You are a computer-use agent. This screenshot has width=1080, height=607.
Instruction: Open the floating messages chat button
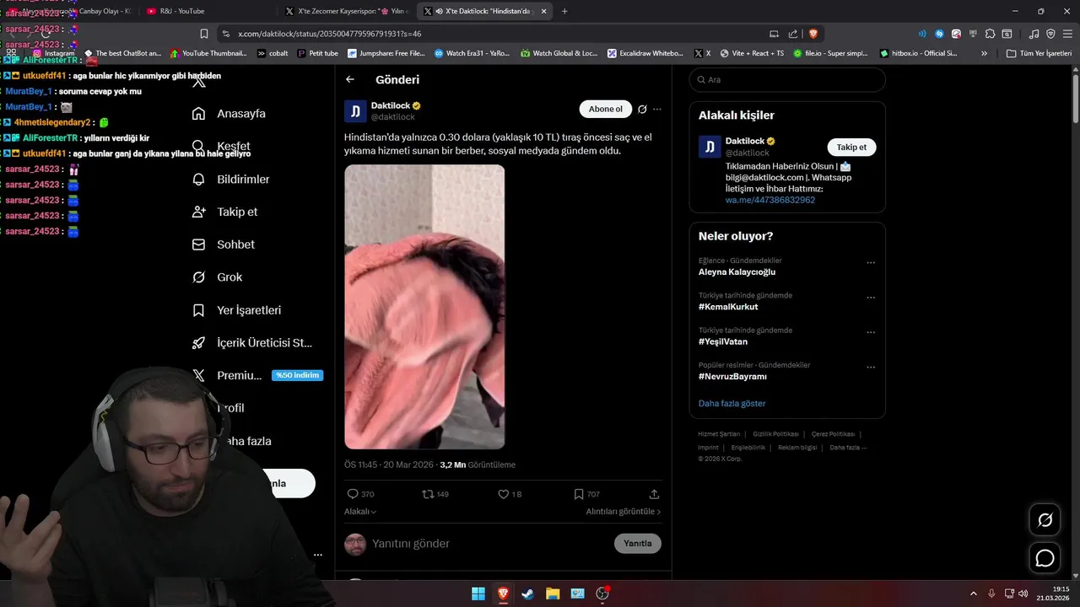click(1045, 558)
